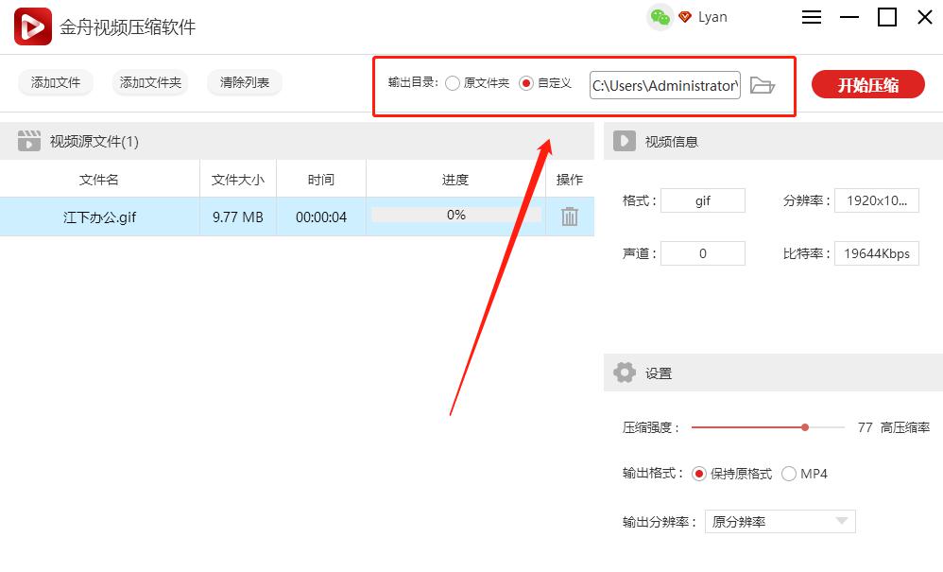
Task: Open the 原分辨率 resolution dropdown
Action: [x=780, y=521]
